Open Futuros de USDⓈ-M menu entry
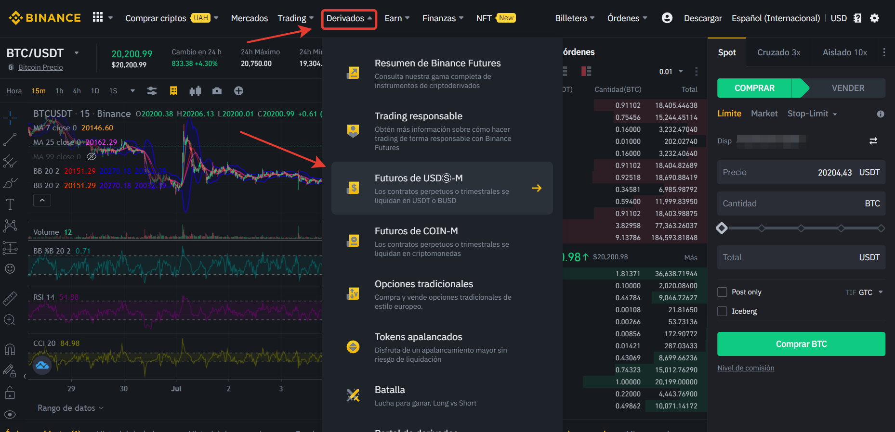This screenshot has width=895, height=432. pyautogui.click(x=442, y=188)
